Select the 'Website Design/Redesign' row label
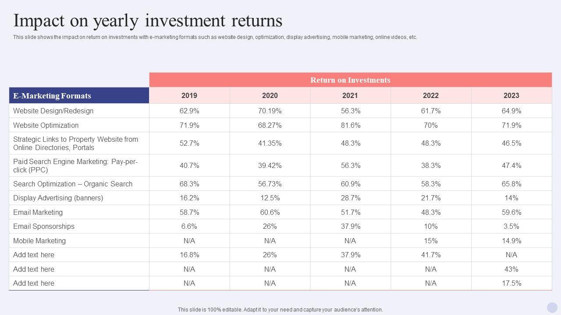Screen dimensions: 561x315 click(x=53, y=111)
